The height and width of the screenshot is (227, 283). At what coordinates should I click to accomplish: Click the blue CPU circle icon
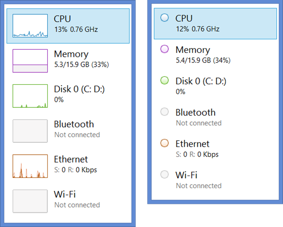165,18
